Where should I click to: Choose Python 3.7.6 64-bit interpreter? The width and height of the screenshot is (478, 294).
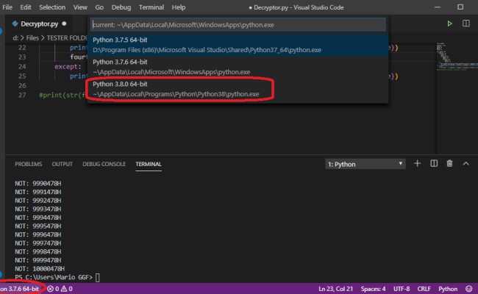238,67
